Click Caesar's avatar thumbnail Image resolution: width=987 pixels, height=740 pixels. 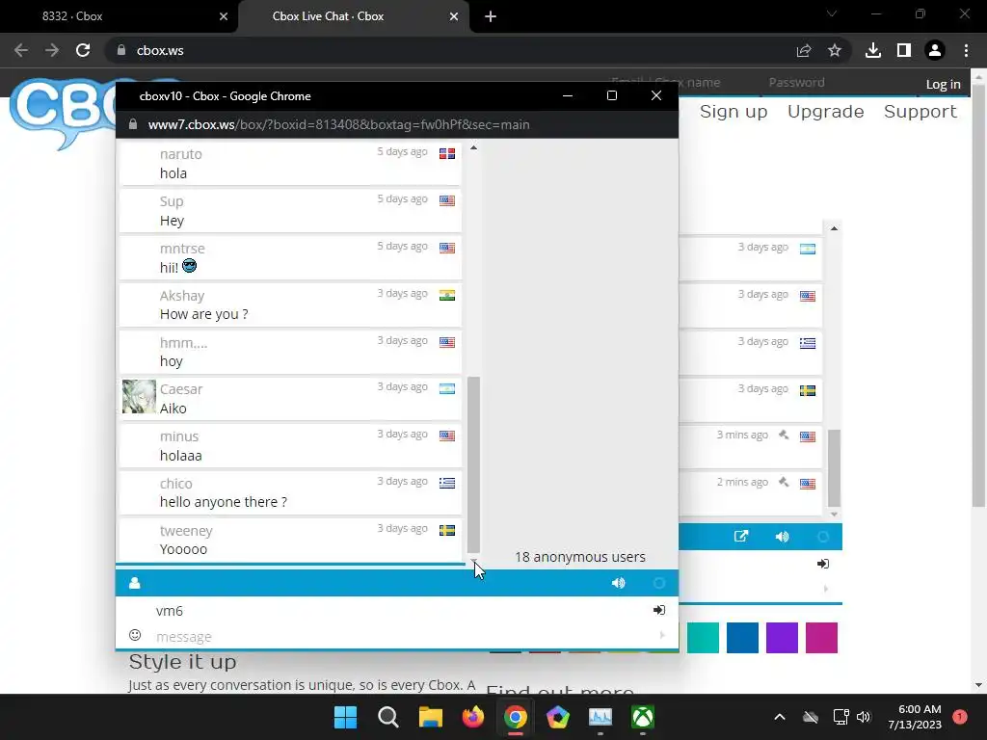coord(139,396)
